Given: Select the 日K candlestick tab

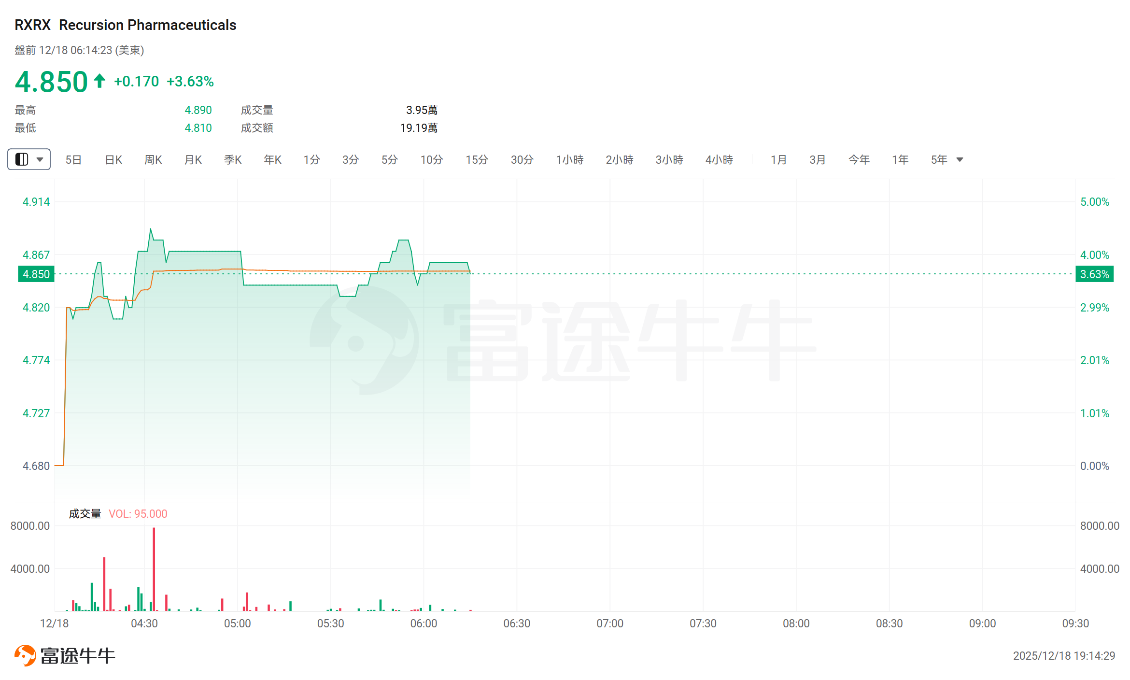Looking at the screenshot, I should point(113,160).
